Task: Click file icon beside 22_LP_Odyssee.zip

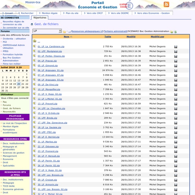Action: point(34,146)
